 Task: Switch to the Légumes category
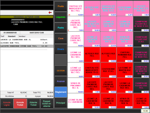point(61,17)
